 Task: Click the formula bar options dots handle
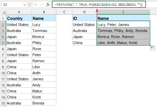(30, 5)
